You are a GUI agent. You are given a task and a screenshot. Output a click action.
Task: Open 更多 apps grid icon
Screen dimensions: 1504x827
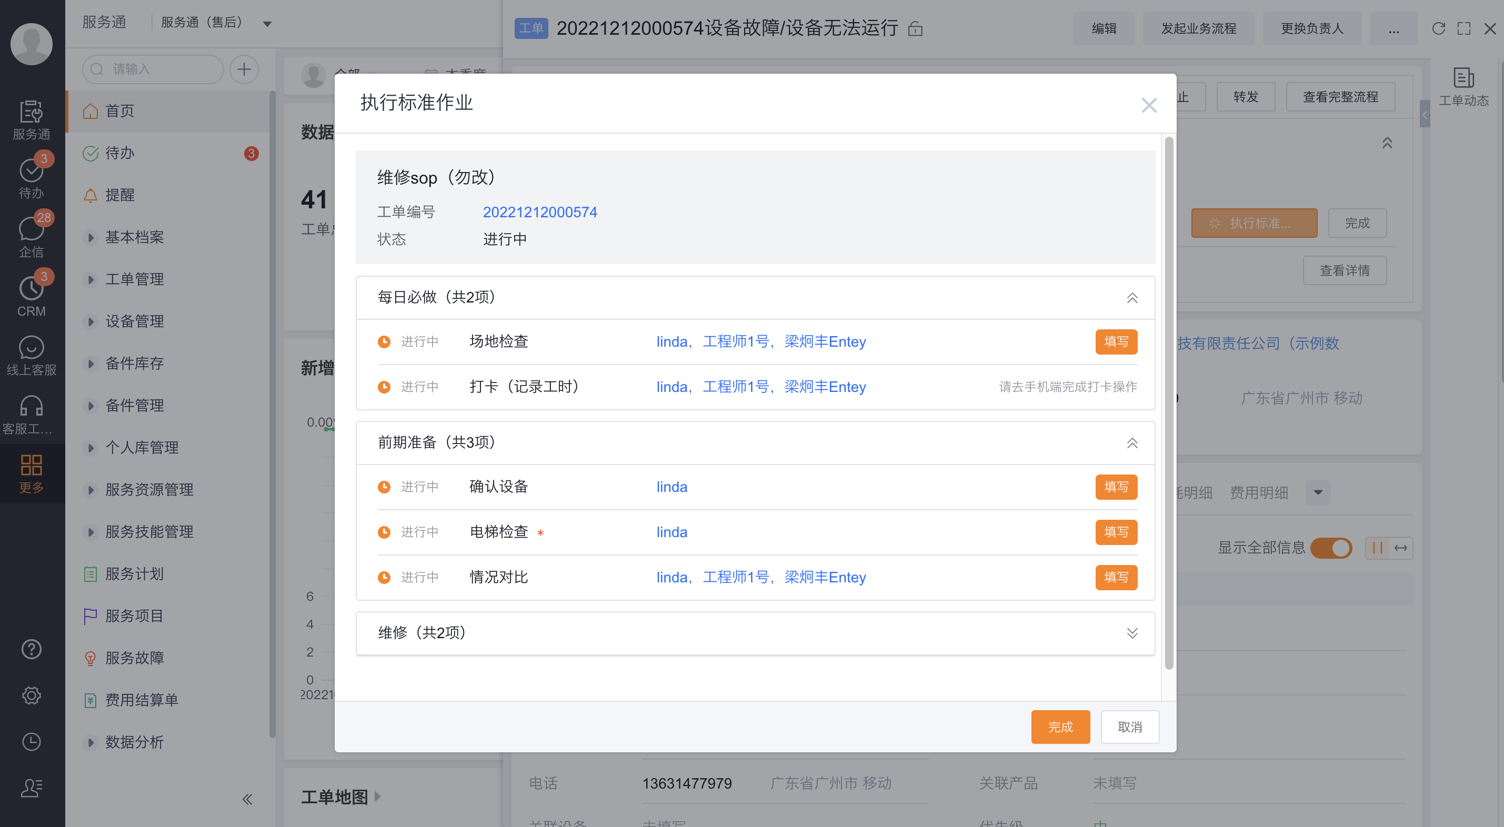31,473
